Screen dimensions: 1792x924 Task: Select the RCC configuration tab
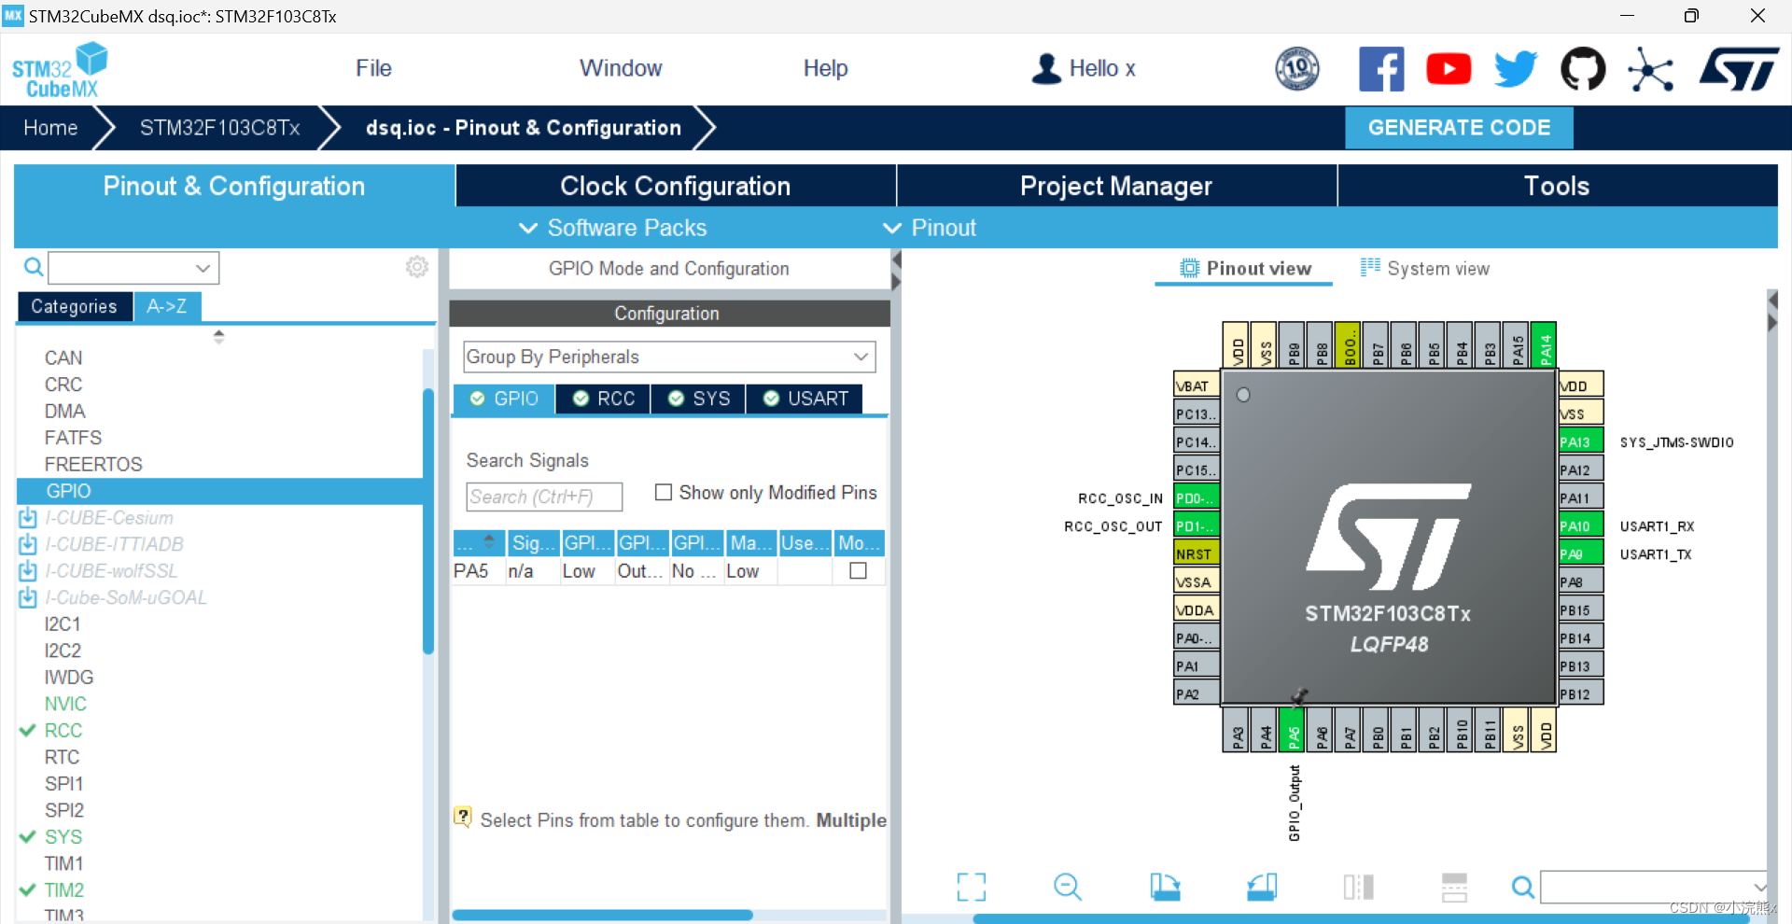(x=604, y=399)
